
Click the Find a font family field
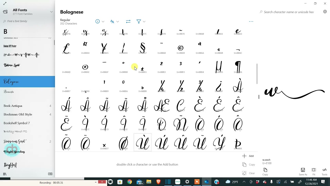pyautogui.click(x=27, y=21)
